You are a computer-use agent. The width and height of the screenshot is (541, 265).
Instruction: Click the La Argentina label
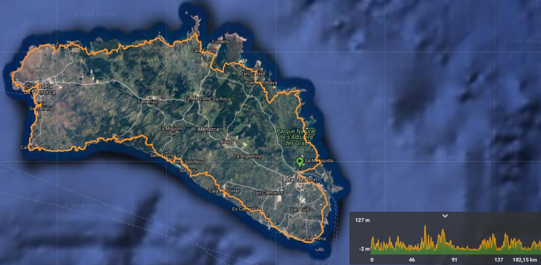pyautogui.click(x=247, y=156)
